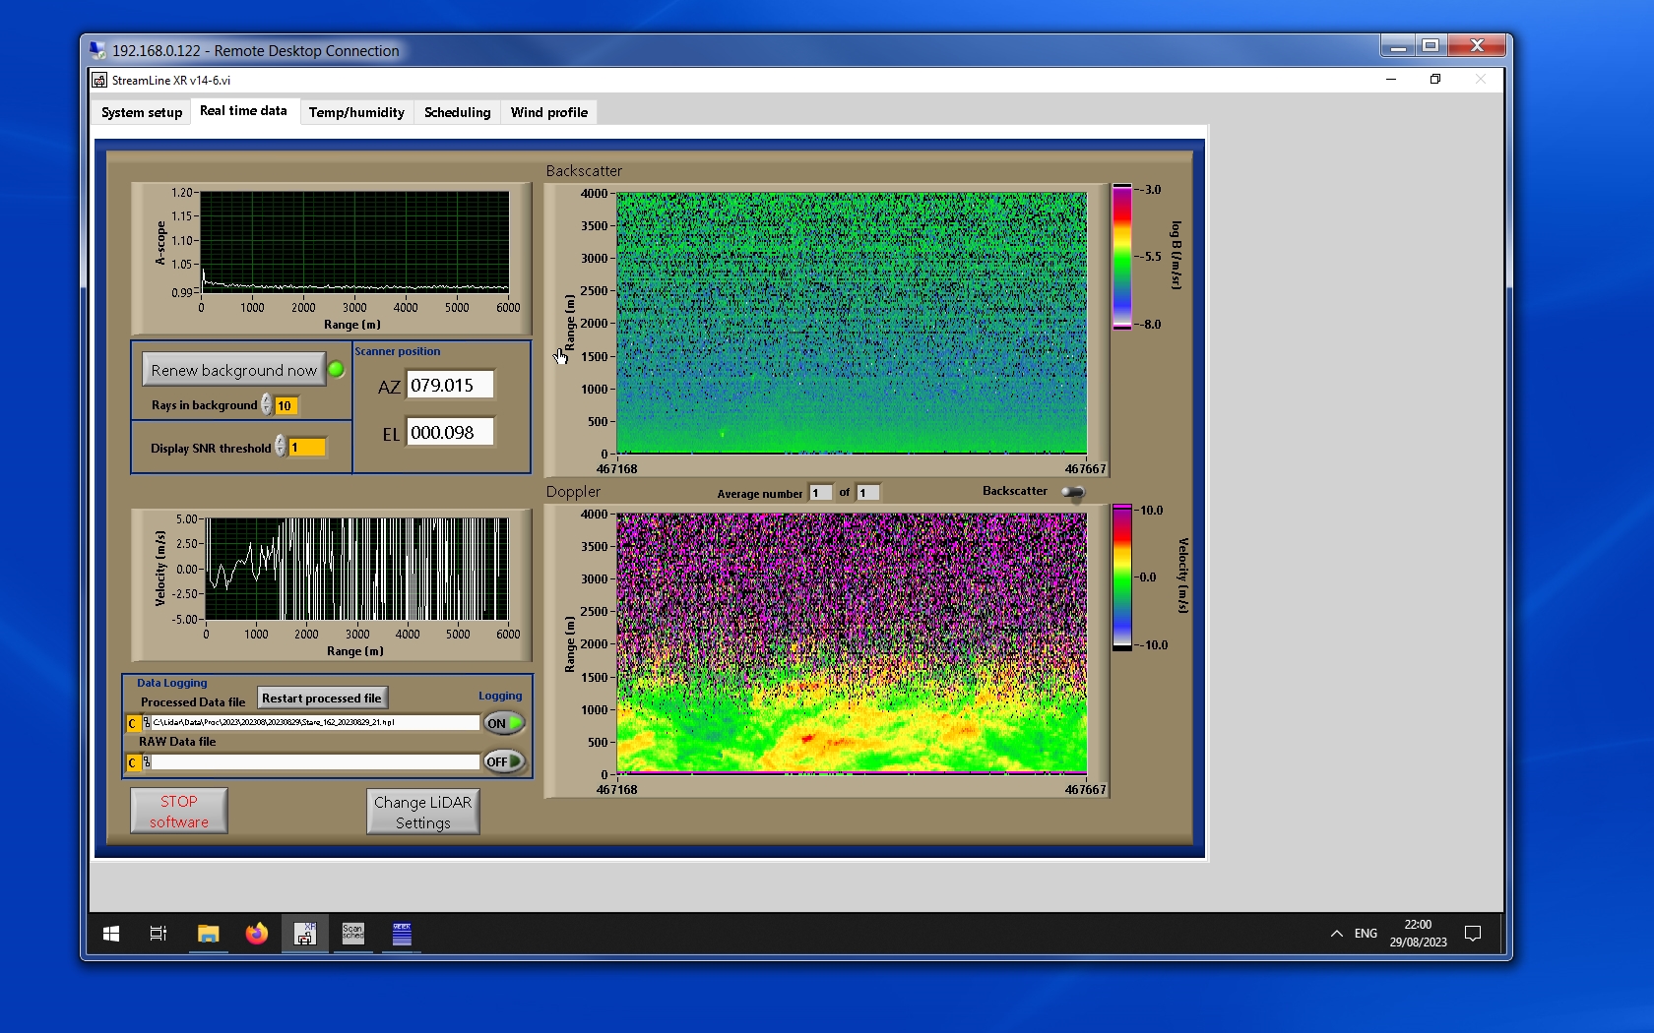Screen dimensions: 1654x1033
Task: Open the Windows notification center icon
Action: pos(1472,933)
